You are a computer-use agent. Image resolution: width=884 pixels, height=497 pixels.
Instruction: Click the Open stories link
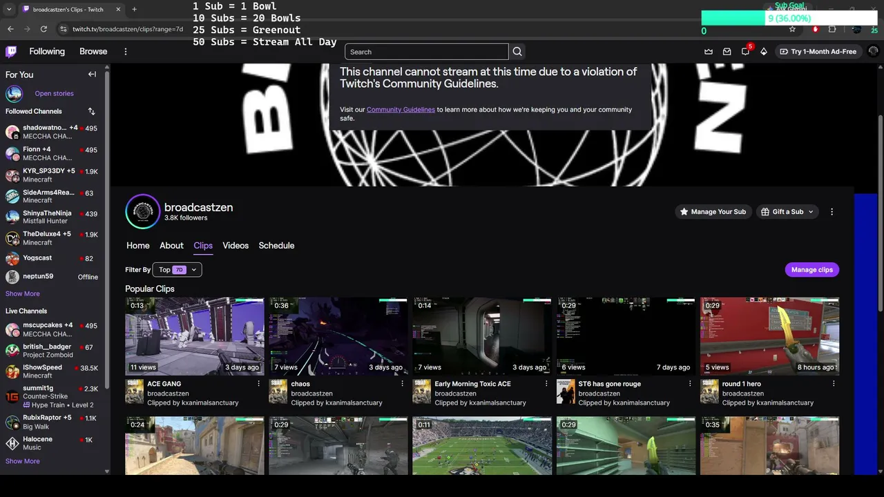pos(55,94)
